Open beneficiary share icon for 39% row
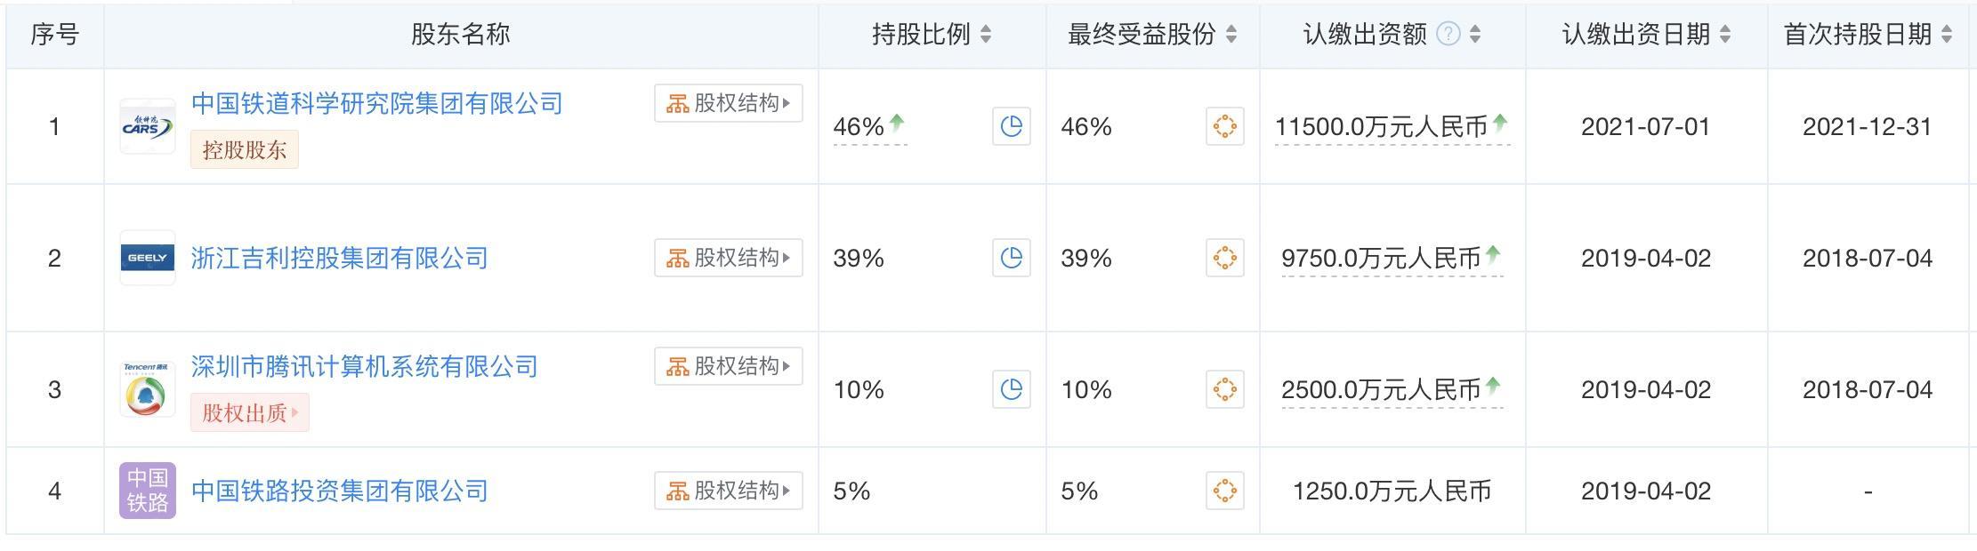 click(x=1224, y=258)
